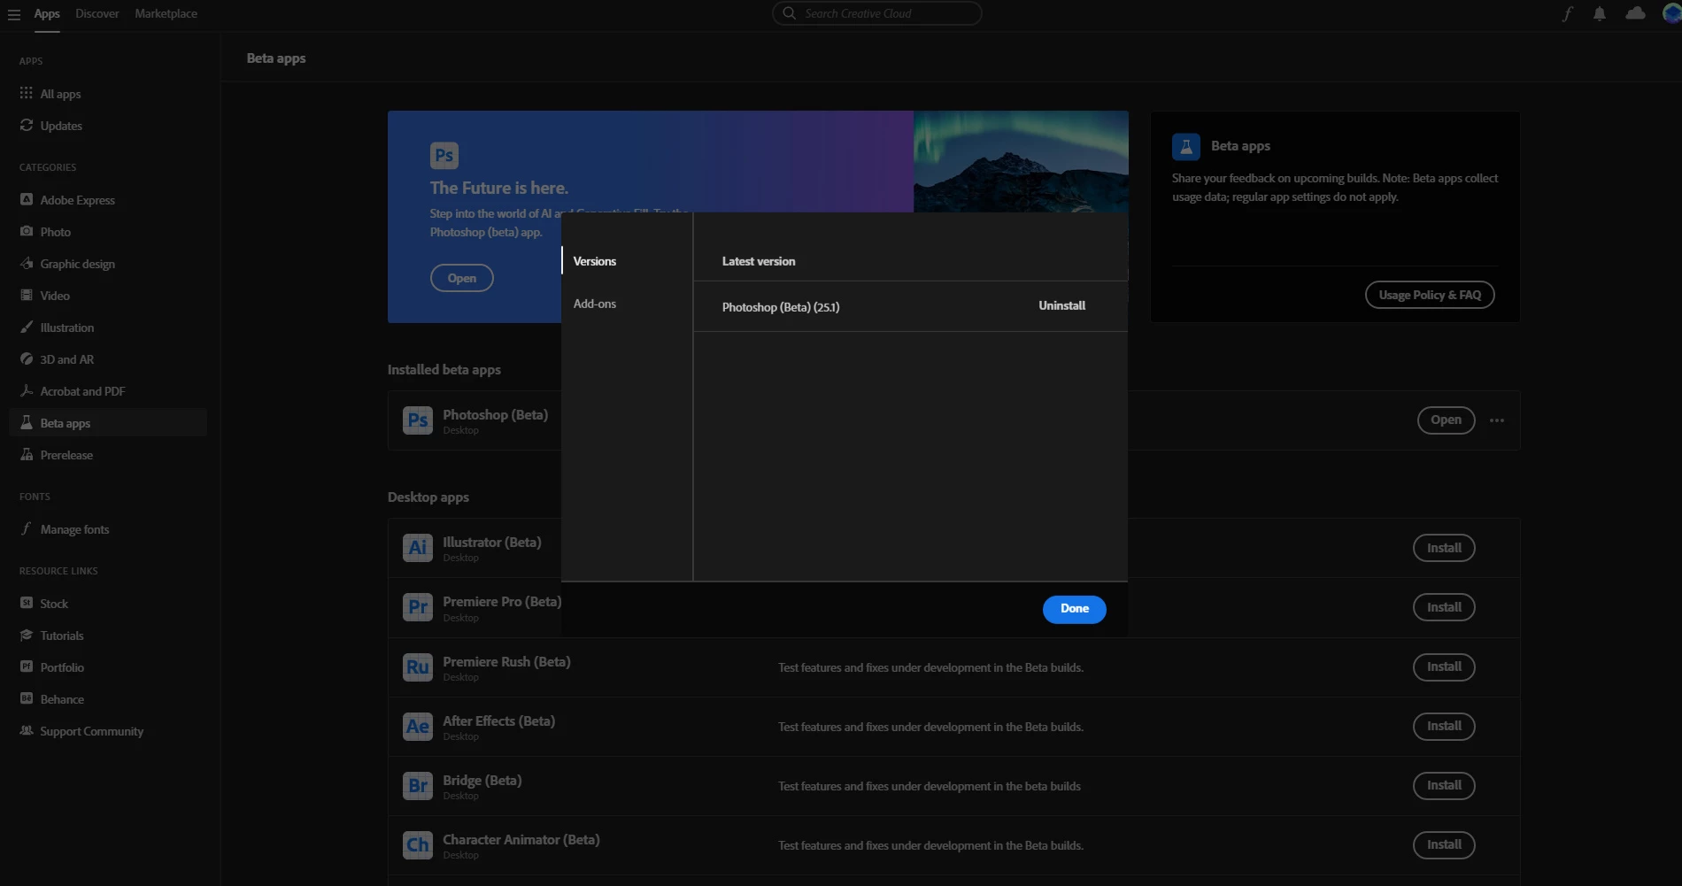Open cloud sync status icon

click(1636, 13)
